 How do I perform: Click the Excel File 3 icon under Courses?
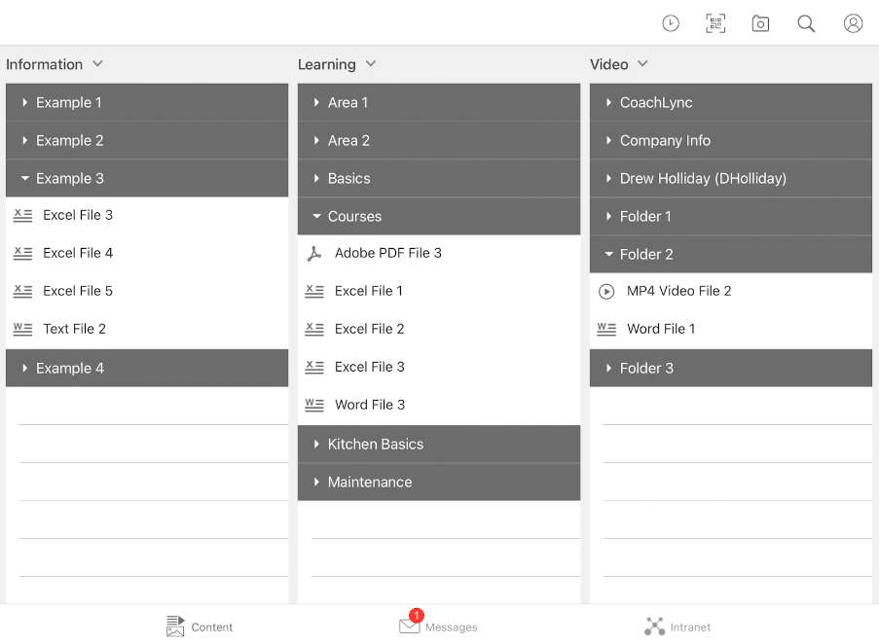[x=314, y=367]
